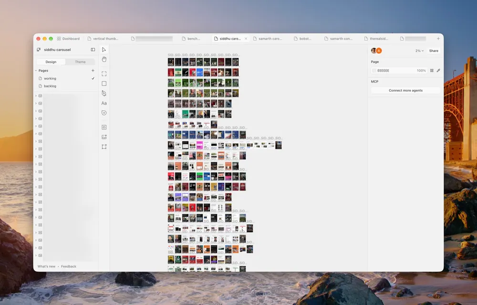Open the What's new link
The image size is (477, 305).
46,266
